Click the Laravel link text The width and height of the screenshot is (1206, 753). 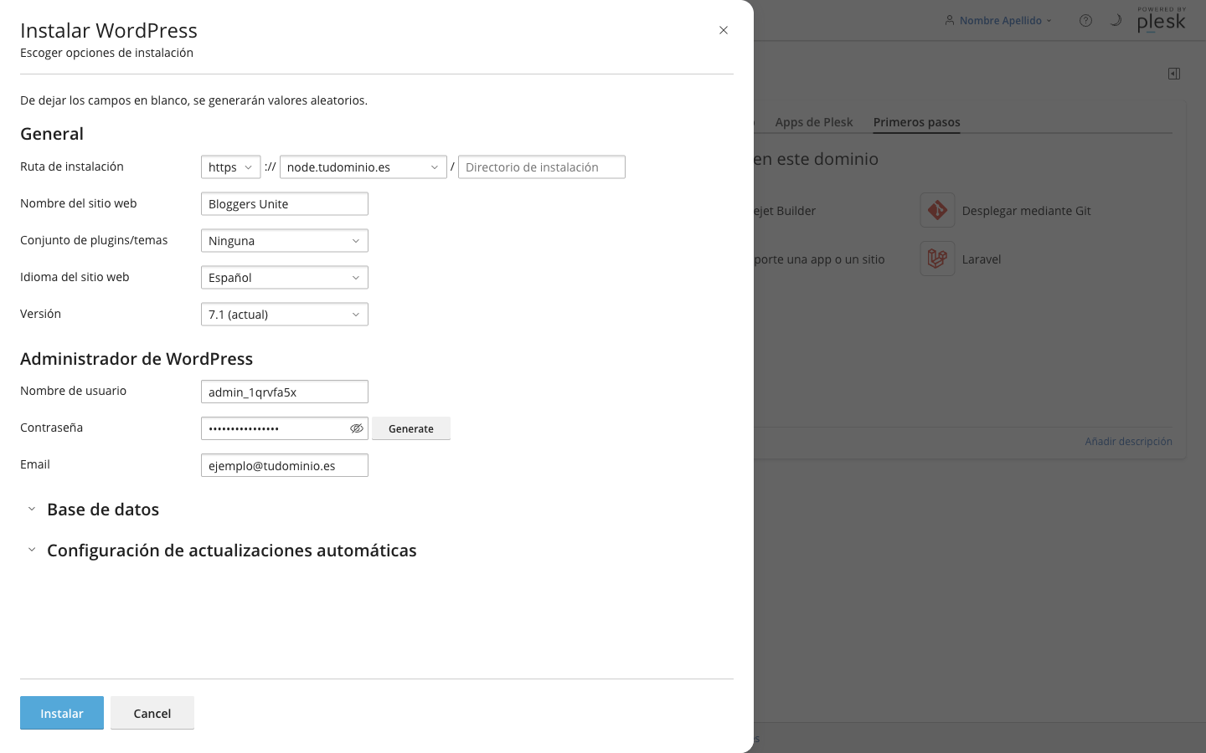tap(982, 259)
